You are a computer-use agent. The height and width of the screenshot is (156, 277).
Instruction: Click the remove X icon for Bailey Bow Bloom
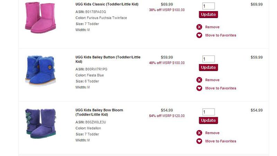(x=199, y=133)
